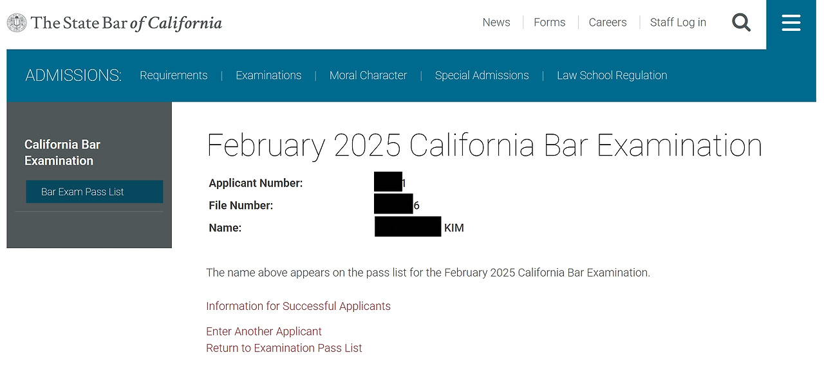Click Enter Another Applicant link
The width and height of the screenshot is (824, 380).
[264, 331]
